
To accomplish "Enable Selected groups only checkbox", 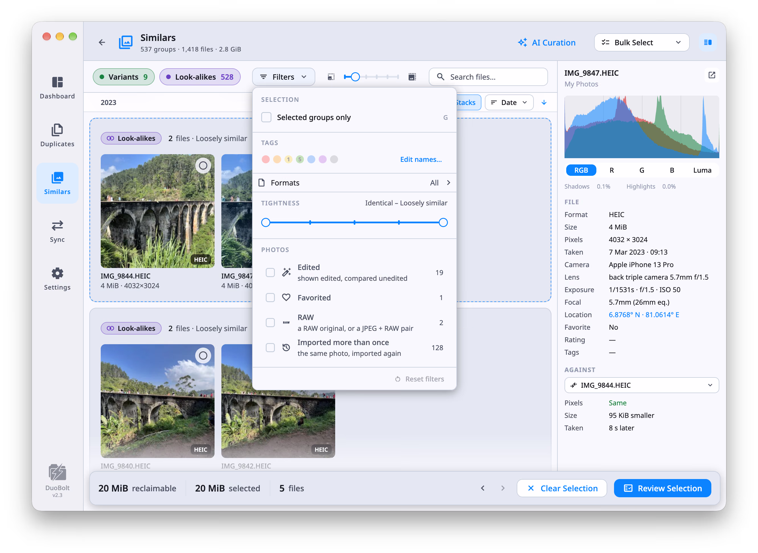I will tap(266, 117).
